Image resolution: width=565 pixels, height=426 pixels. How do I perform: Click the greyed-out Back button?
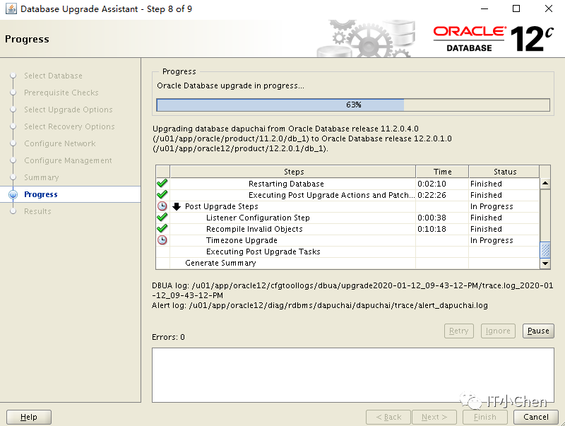coord(388,417)
